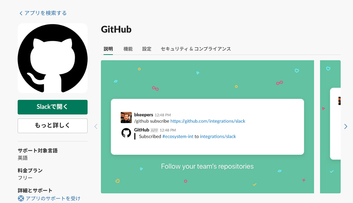
Task: Open the アプリのサポートを受け link
Action: pos(53,198)
